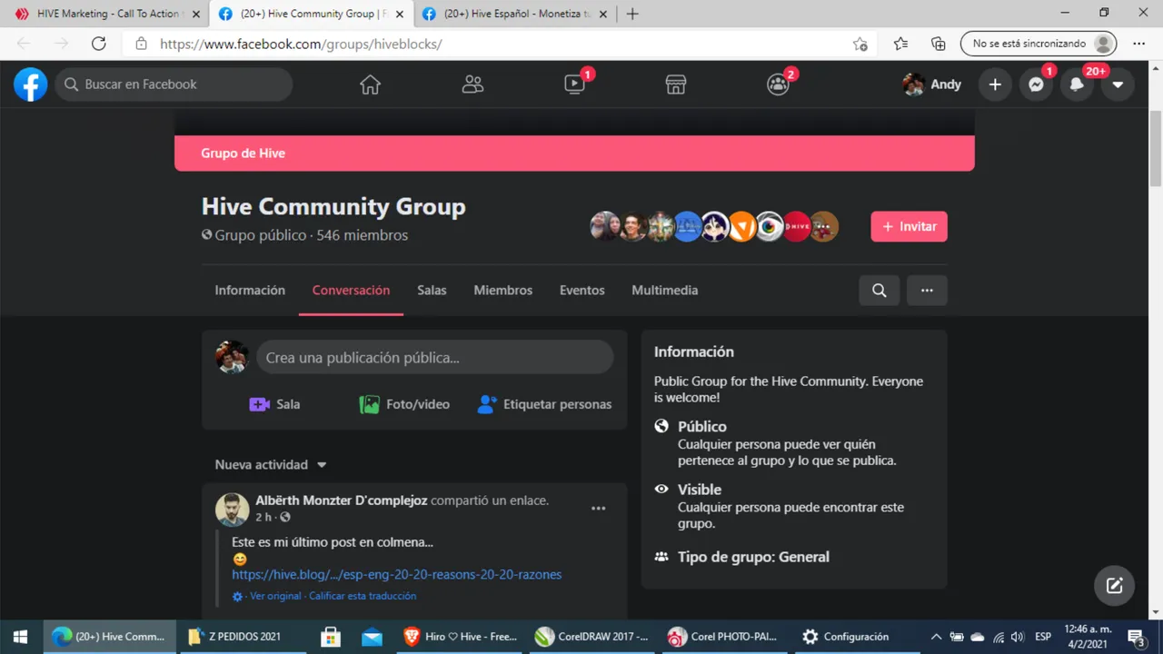The width and height of the screenshot is (1163, 654).
Task: Click Albërth's post avatar thumbnail
Action: [x=232, y=509]
